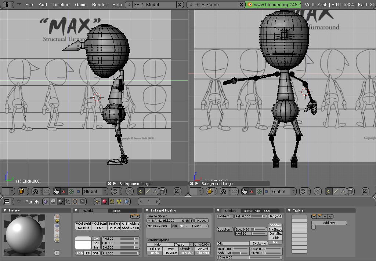
Task: Switch to Editing context square icon
Action: pos(75,202)
